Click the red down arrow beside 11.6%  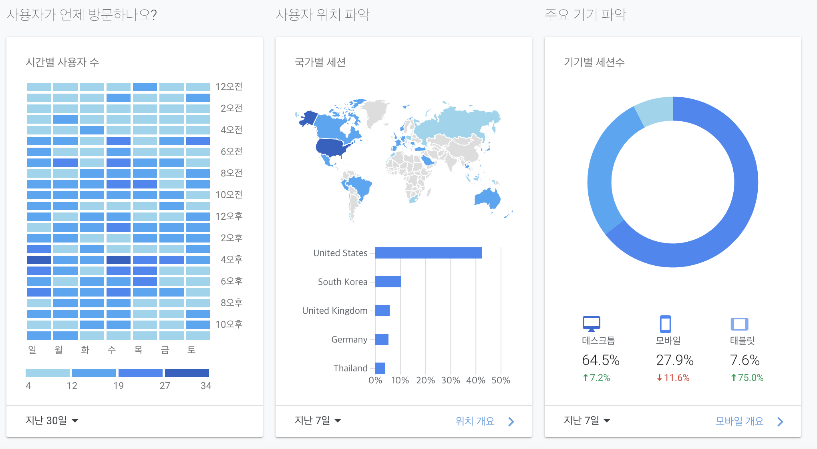point(659,377)
